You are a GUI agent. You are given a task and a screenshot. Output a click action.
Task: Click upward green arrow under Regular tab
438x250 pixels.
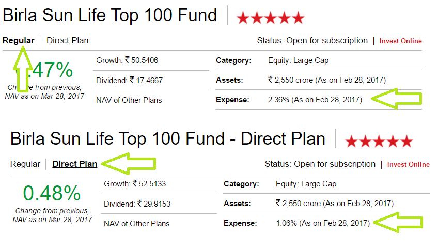tap(23, 69)
